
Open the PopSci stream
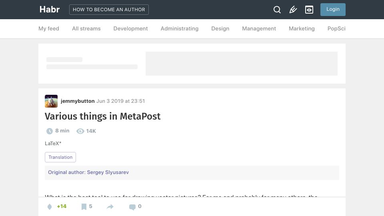(x=336, y=29)
